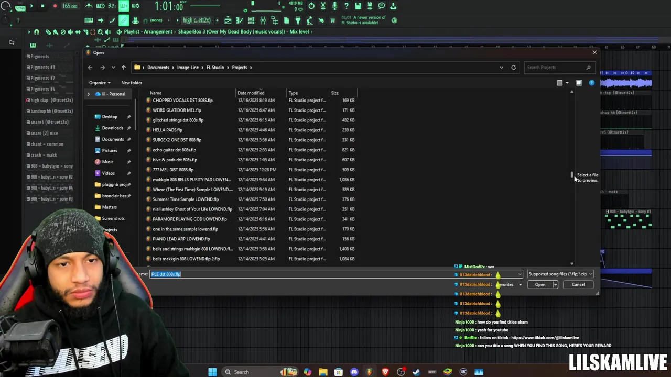Viewport: 671px width, 377px height.
Task: Open the Mixer icon in toolbar
Action: point(263,20)
